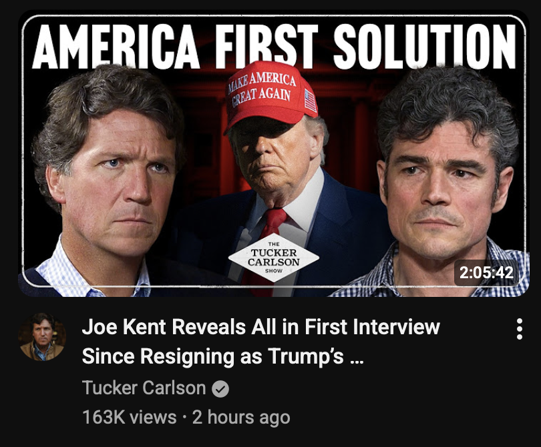Click the 163K views text
This screenshot has height=447, width=541.
click(x=130, y=417)
